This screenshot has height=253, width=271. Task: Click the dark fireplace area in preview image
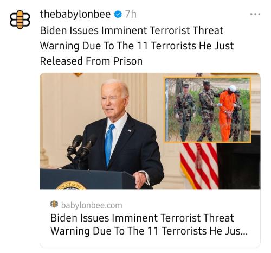[240, 163]
